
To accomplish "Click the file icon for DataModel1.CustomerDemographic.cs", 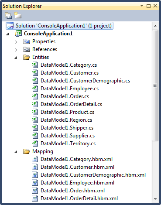I will coord(35,81).
